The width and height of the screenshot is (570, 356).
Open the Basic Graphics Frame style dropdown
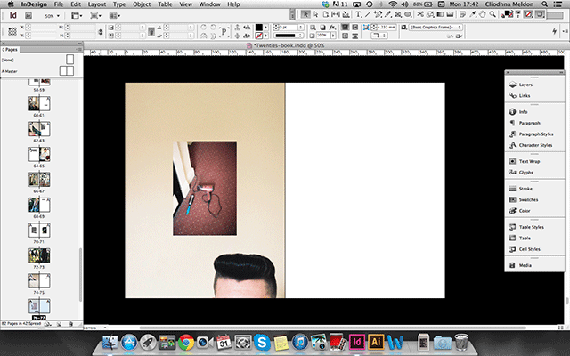click(x=436, y=28)
